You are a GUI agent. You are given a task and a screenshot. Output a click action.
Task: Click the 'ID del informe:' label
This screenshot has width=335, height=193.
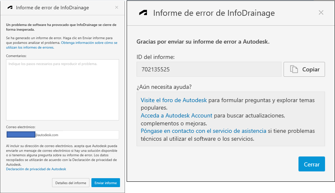click(156, 57)
